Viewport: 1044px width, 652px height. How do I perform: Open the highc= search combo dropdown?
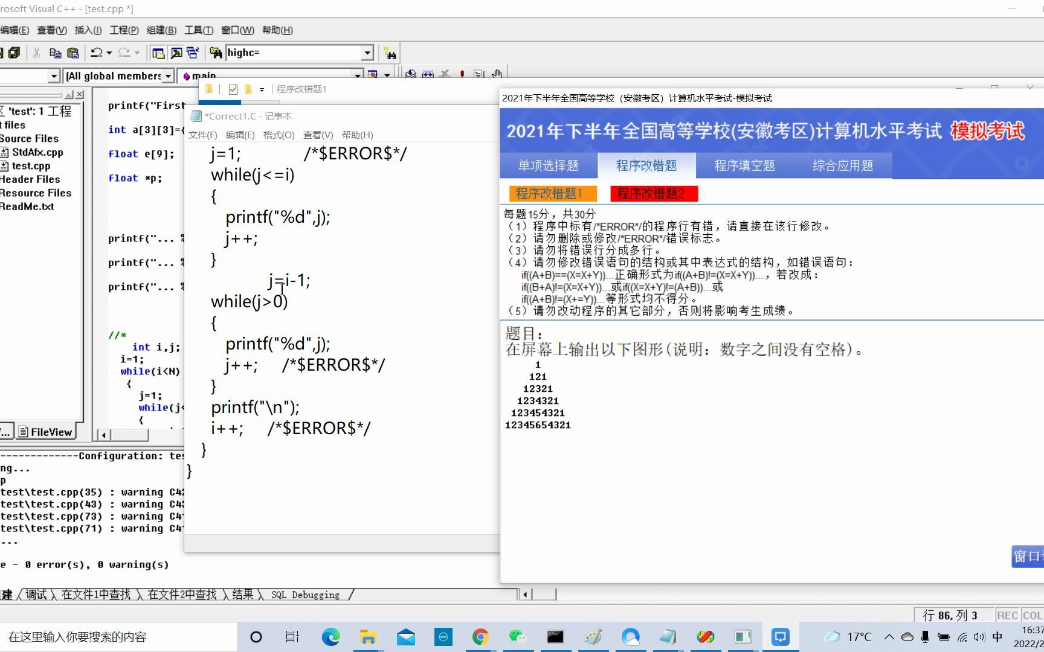tap(368, 53)
